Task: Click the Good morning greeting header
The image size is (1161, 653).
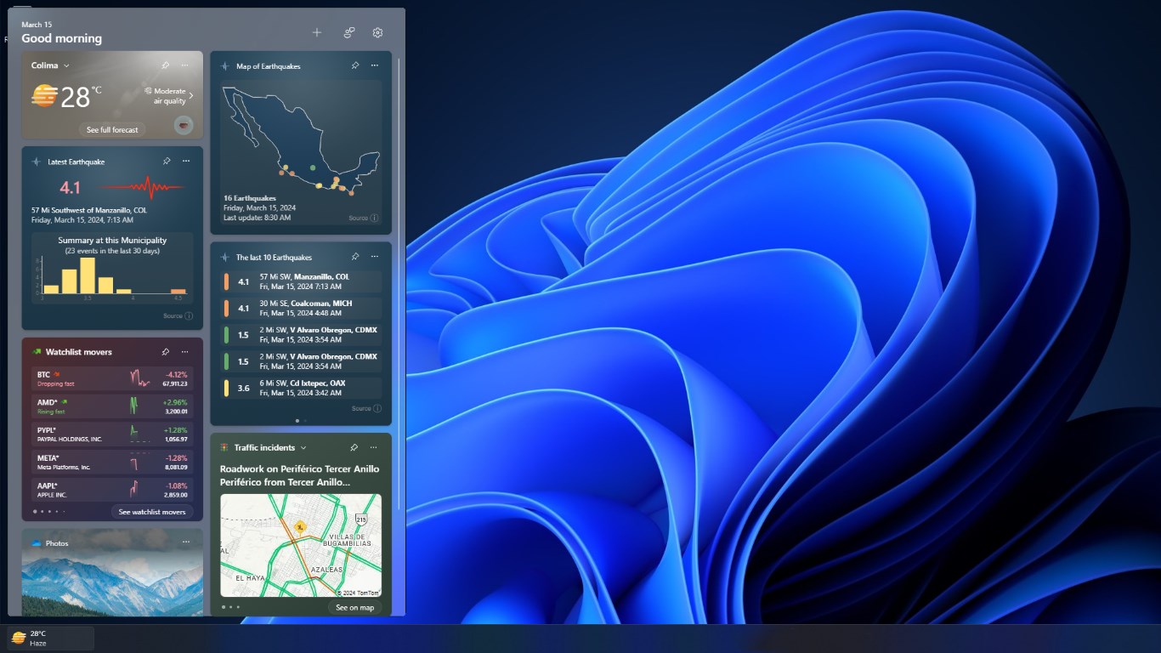Action: [61, 38]
